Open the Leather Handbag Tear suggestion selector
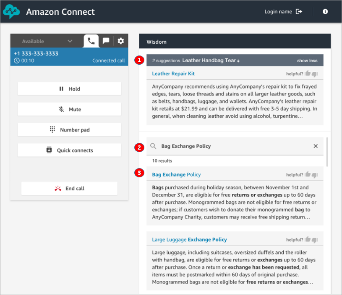 tap(211, 61)
